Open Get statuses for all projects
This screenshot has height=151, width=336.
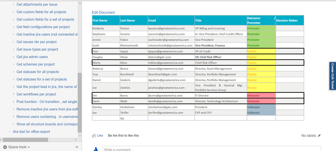(38, 72)
